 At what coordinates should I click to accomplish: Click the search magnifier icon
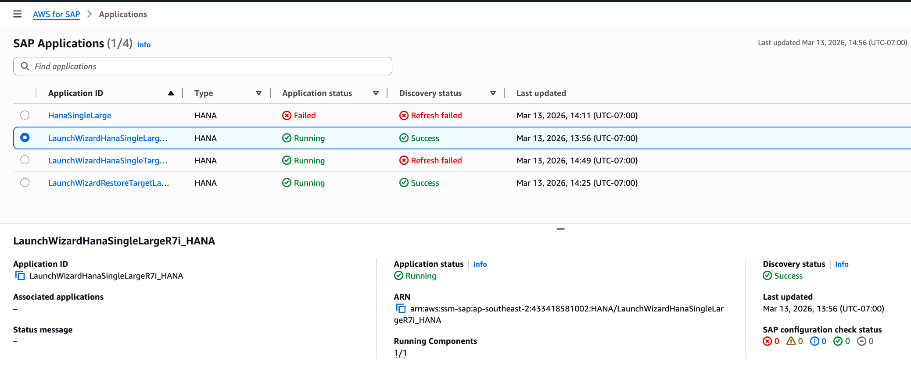coord(25,66)
